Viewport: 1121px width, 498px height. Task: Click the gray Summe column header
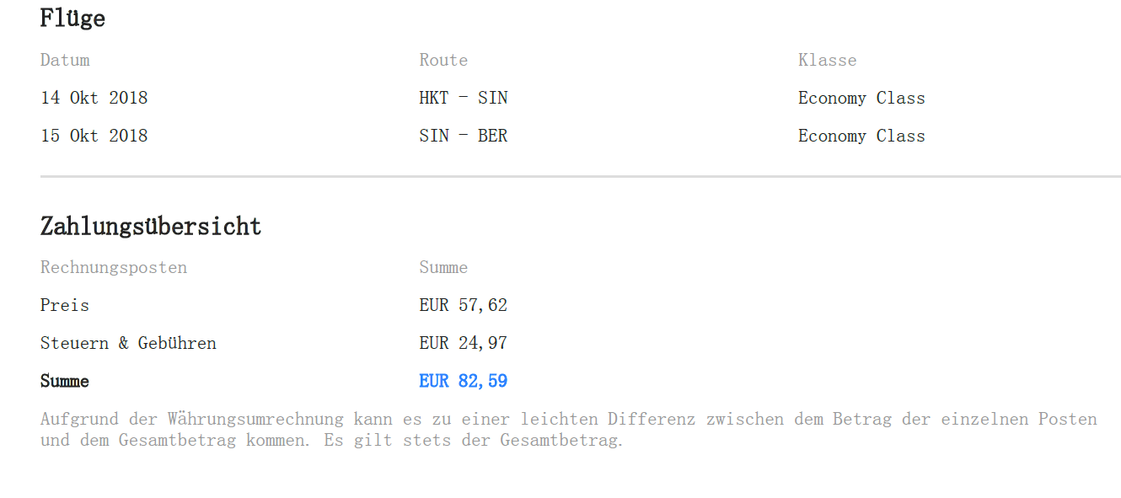[x=443, y=267]
